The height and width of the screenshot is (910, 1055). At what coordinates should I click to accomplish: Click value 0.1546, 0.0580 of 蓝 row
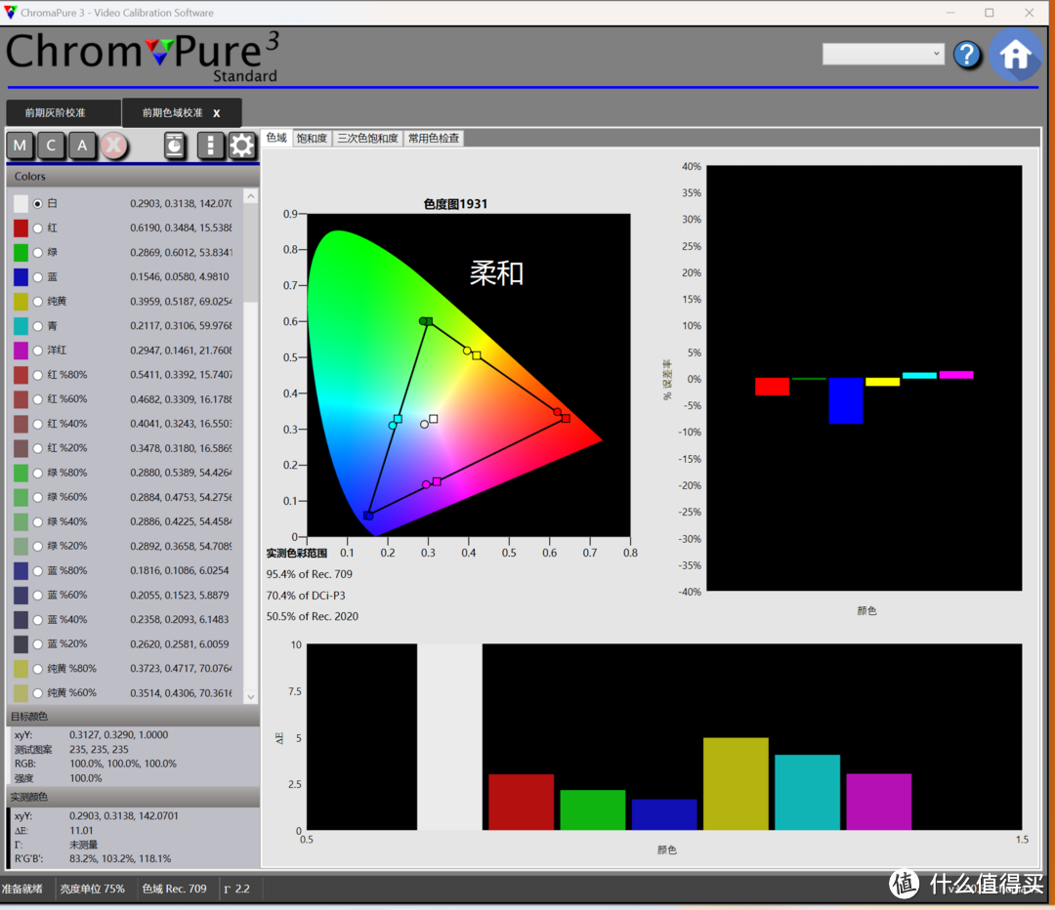coord(180,277)
